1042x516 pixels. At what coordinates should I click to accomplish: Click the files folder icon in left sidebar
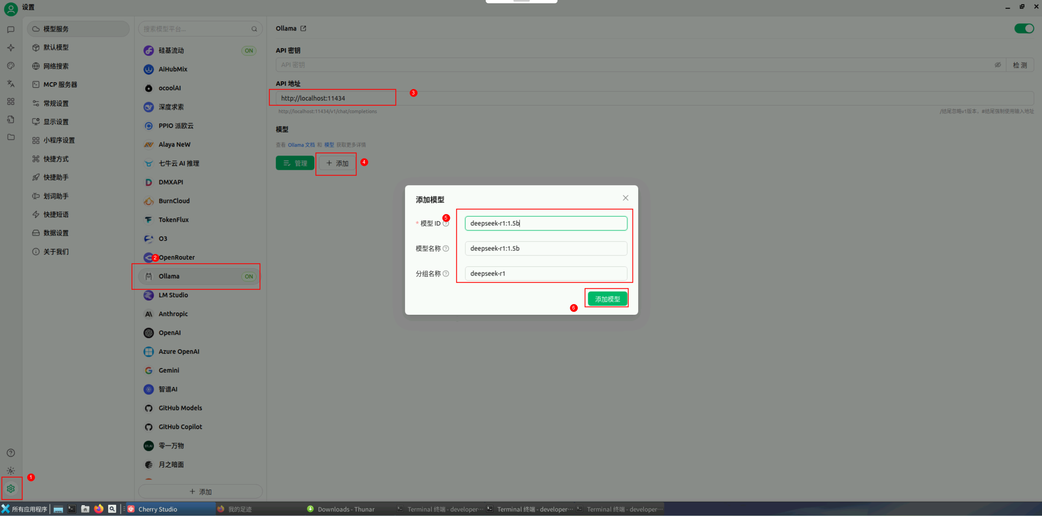point(11,137)
